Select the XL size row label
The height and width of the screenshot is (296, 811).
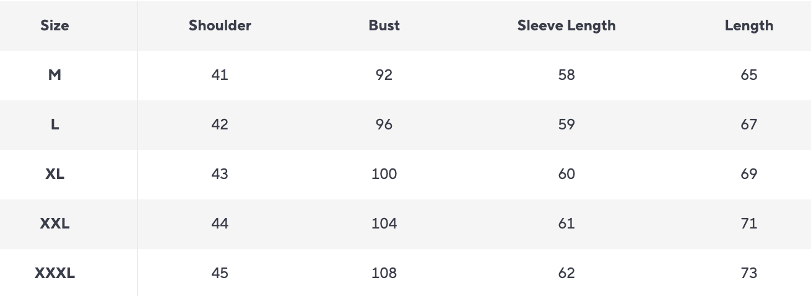pyautogui.click(x=54, y=174)
